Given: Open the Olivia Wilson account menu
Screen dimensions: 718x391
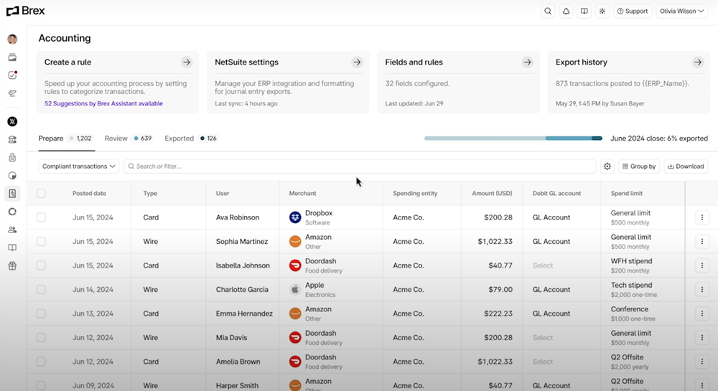Looking at the screenshot, I should click(x=682, y=11).
